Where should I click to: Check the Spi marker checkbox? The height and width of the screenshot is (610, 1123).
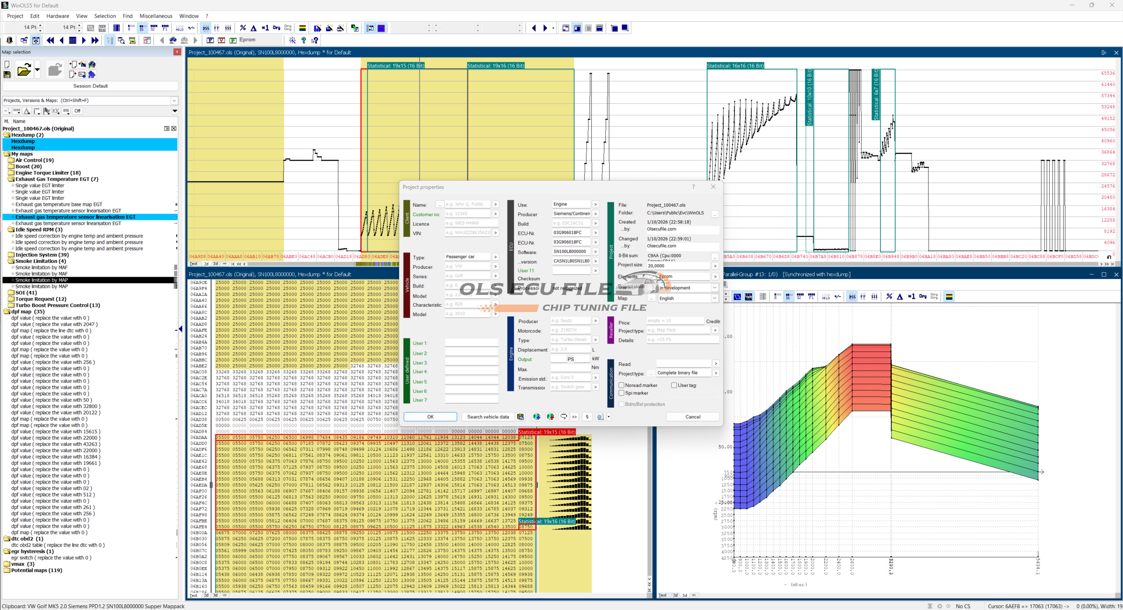622,393
